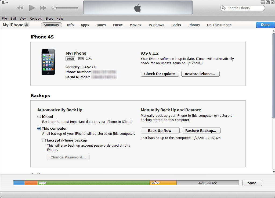Show the TV Shows tab

pyautogui.click(x=156, y=25)
